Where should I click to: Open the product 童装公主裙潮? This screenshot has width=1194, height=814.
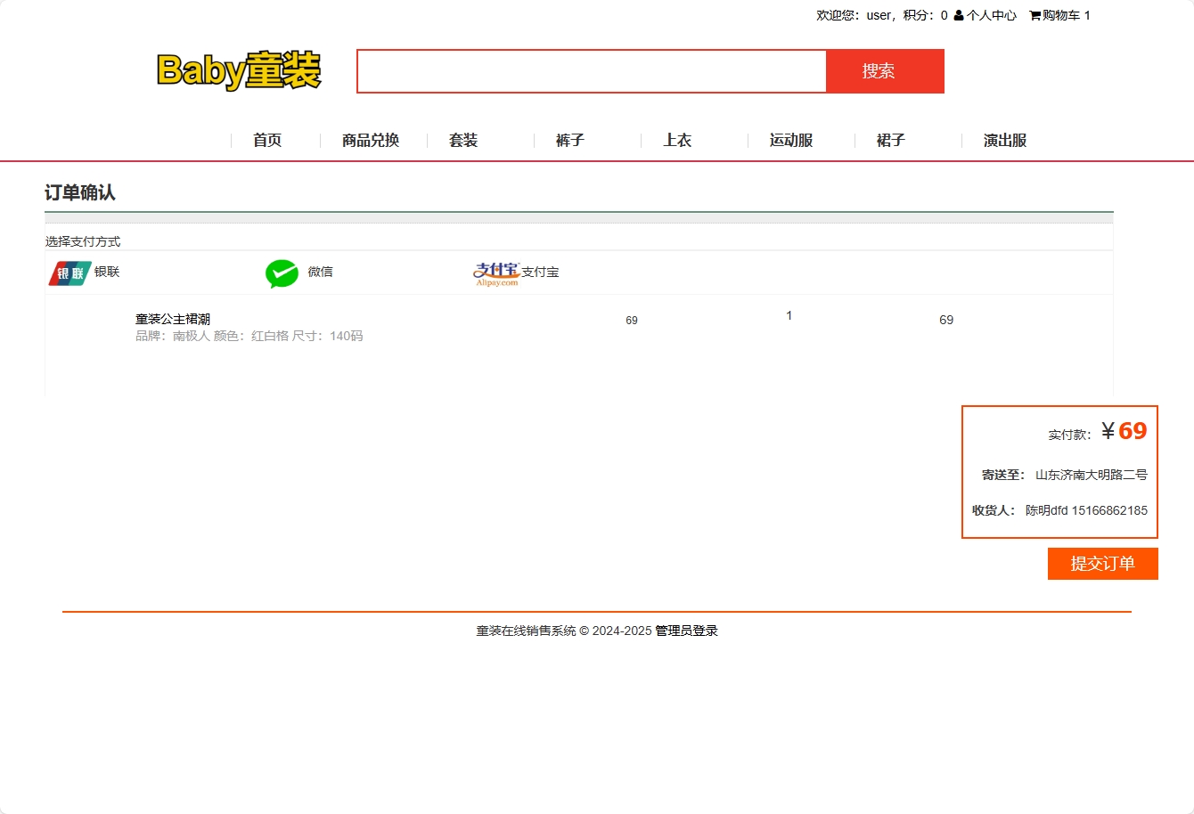(x=173, y=318)
